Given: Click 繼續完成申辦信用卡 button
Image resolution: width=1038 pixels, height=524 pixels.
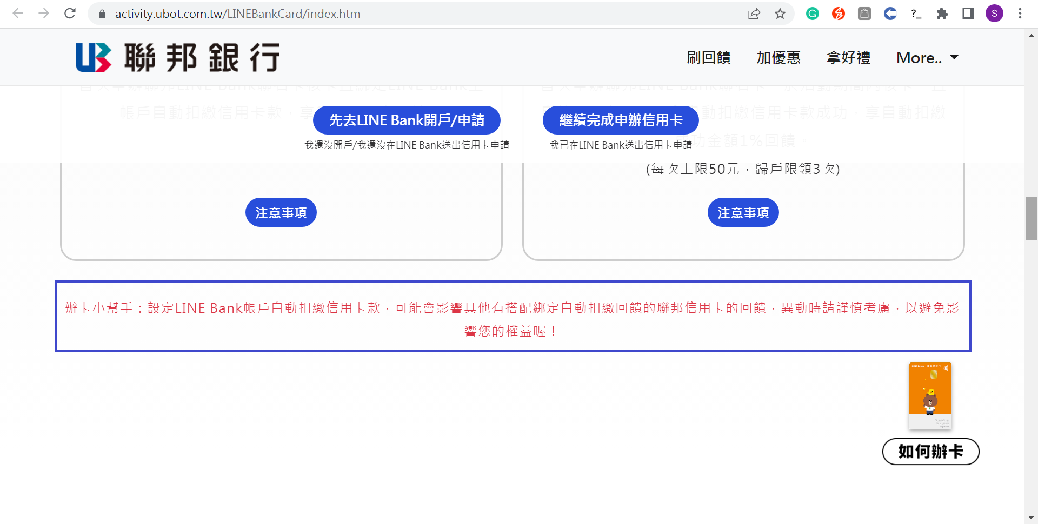Looking at the screenshot, I should coord(621,120).
